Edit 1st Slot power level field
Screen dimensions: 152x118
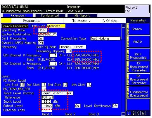tap(22, 85)
